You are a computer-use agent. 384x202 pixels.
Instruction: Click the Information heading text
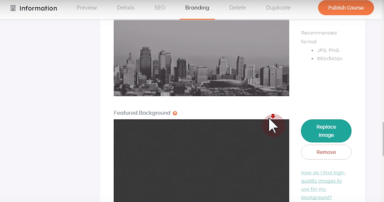pyautogui.click(x=38, y=8)
